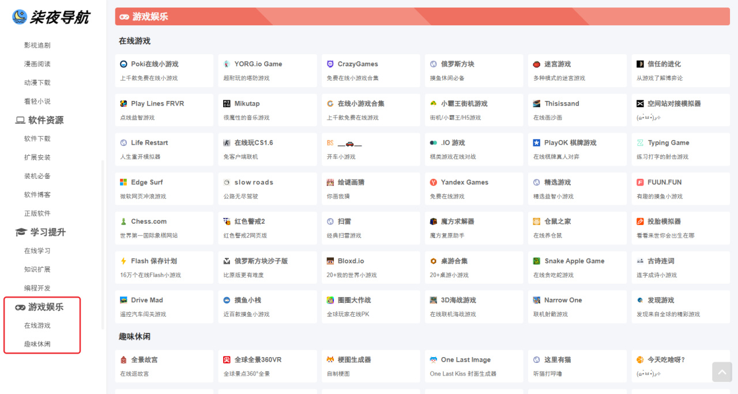Click the 全景故宫 palace icon
Image resolution: width=738 pixels, height=394 pixels.
tap(123, 360)
